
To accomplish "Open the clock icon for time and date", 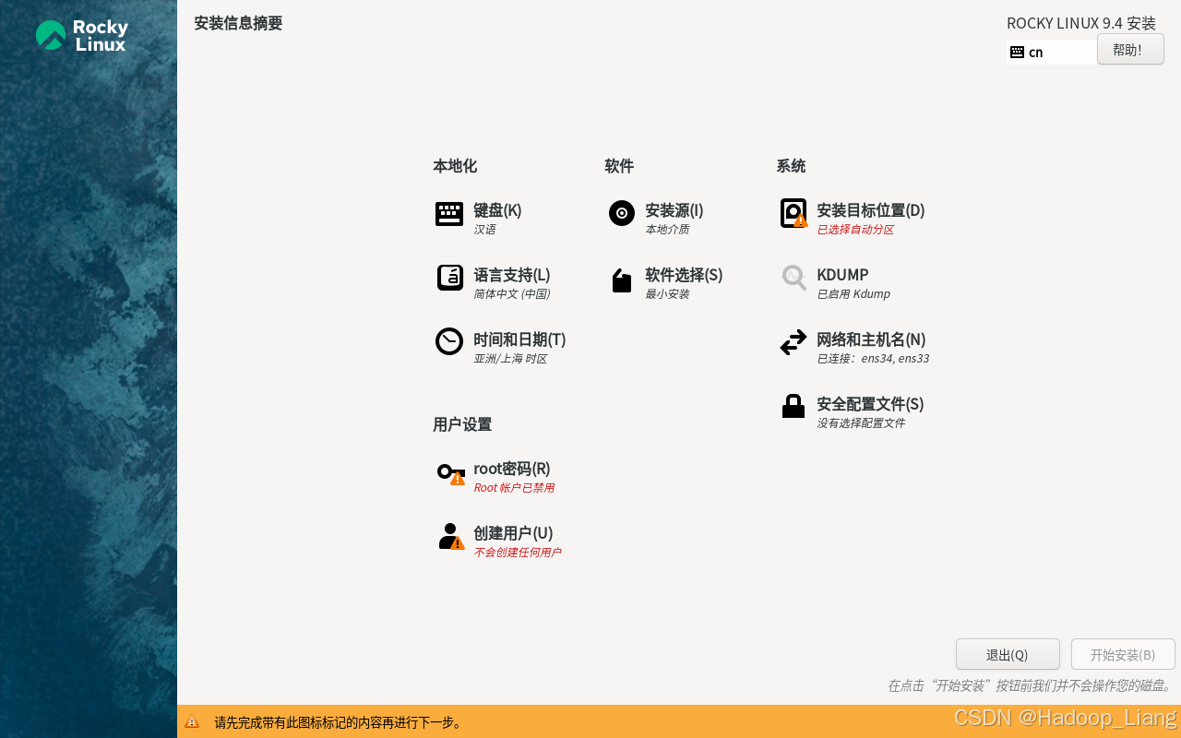I will (x=449, y=341).
